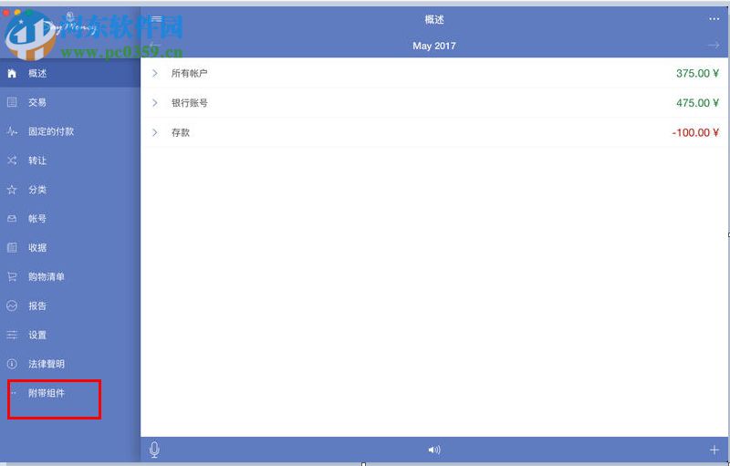Go to next month with right arrow
730x466 pixels.
tap(714, 46)
